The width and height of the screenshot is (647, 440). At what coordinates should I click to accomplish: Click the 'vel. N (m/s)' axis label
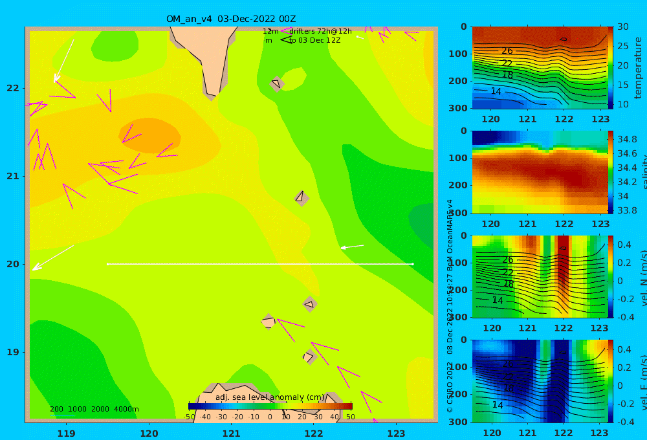click(643, 279)
